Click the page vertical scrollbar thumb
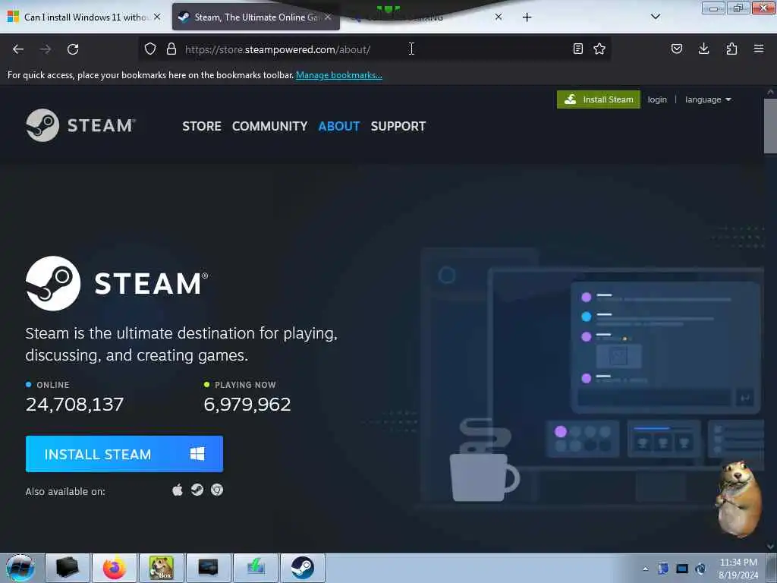This screenshot has height=583, width=777. tap(770, 126)
